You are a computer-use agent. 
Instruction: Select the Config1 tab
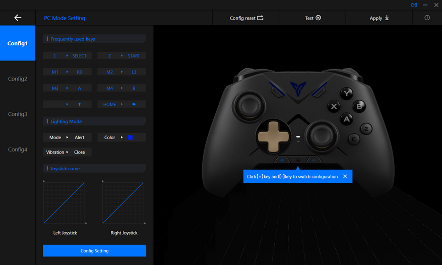18,43
